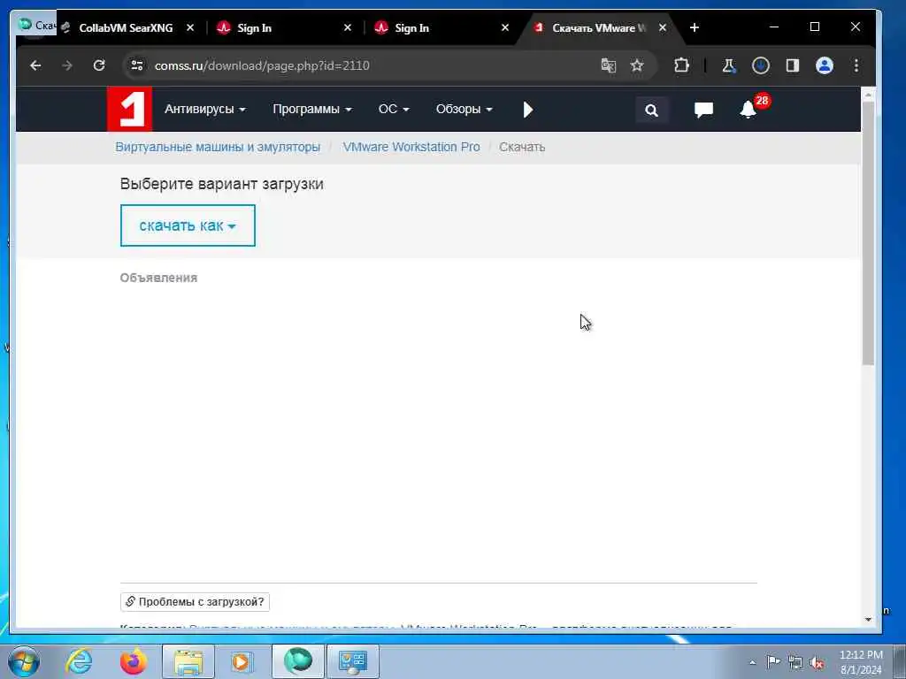Click the muted volume tray icon
Image resolution: width=906 pixels, height=679 pixels.
point(817,662)
